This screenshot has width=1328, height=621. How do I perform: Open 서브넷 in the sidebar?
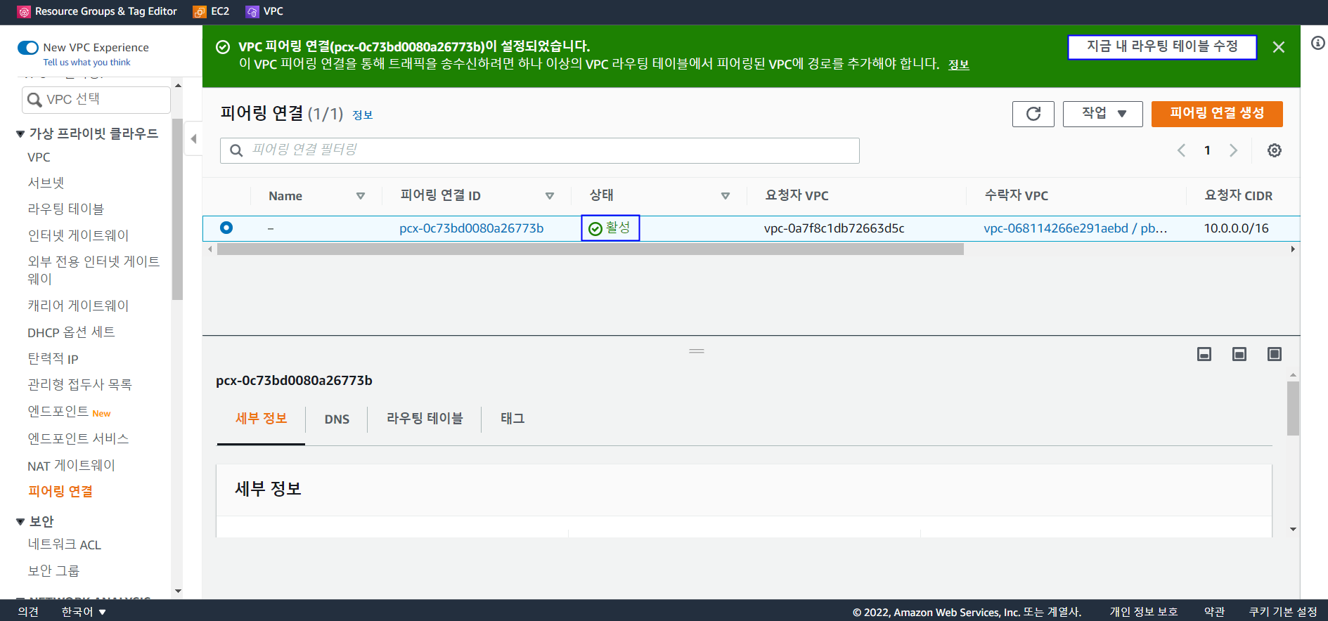coord(46,183)
